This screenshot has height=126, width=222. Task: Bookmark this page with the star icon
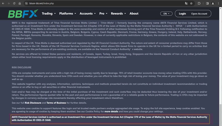(191, 3)
